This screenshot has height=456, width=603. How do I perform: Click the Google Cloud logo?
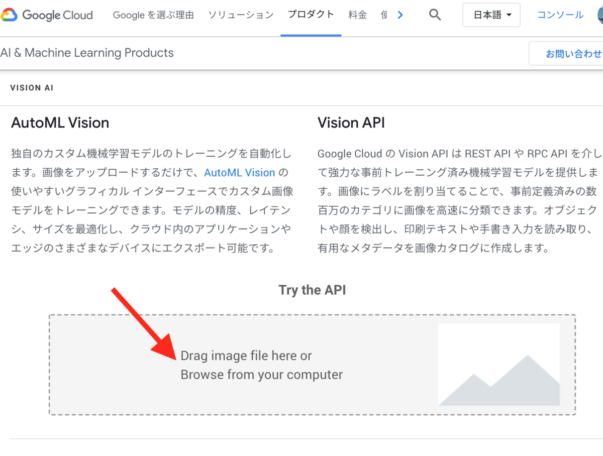click(x=47, y=15)
